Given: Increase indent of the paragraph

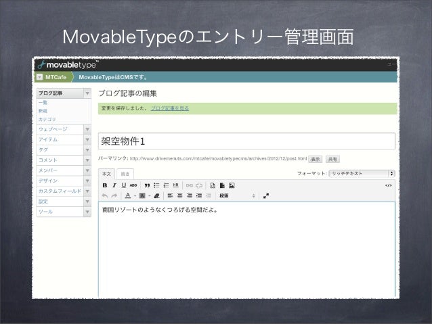Looking at the screenshot, I should pyautogui.click(x=199, y=195).
